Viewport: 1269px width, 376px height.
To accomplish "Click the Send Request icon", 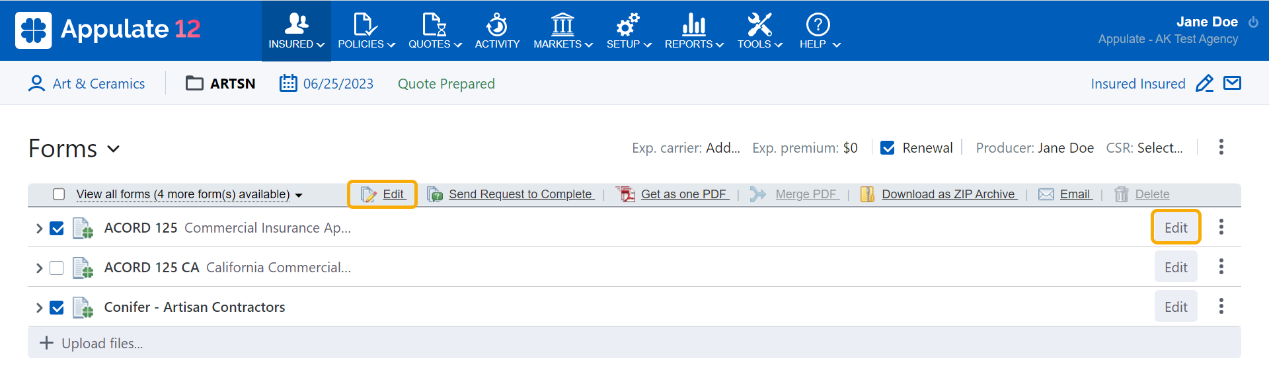I will [x=435, y=194].
